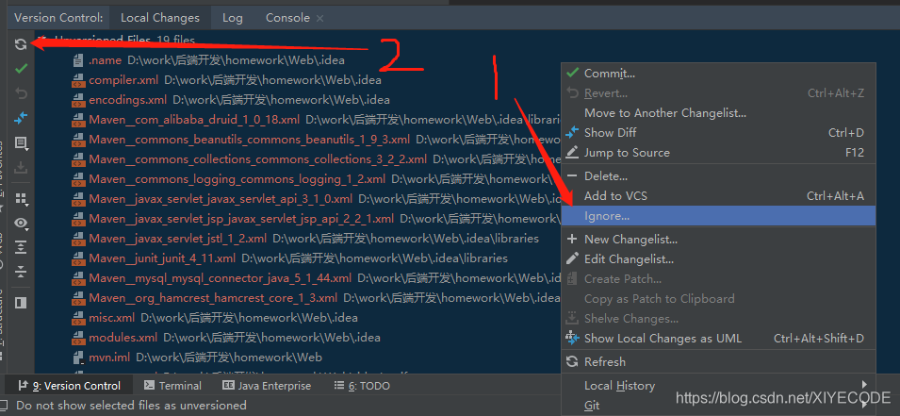This screenshot has width=900, height=416.
Task: Select Maven__javax_servlet_jsp_javax_servlet_jsp_api_2_2_1.xml
Action: tap(241, 219)
